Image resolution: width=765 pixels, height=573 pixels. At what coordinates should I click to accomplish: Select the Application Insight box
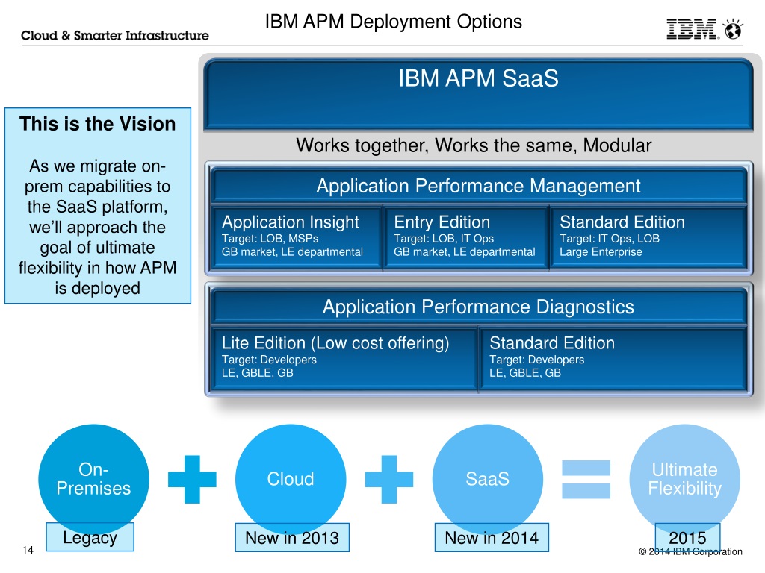(296, 237)
